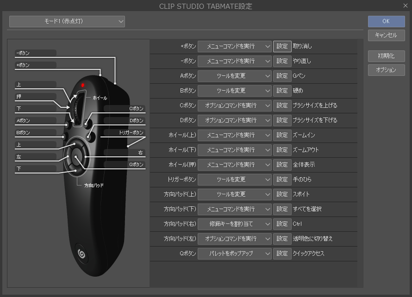Click the red LED indicator on the device
This screenshot has width=412, height=297.
tap(82, 85)
